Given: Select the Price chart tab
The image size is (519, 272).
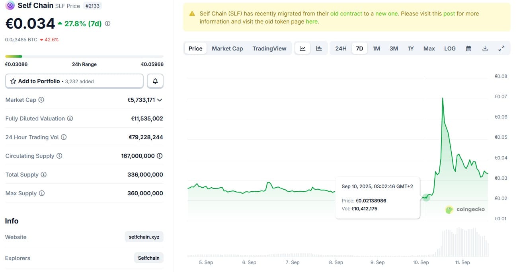Looking at the screenshot, I should tap(195, 49).
